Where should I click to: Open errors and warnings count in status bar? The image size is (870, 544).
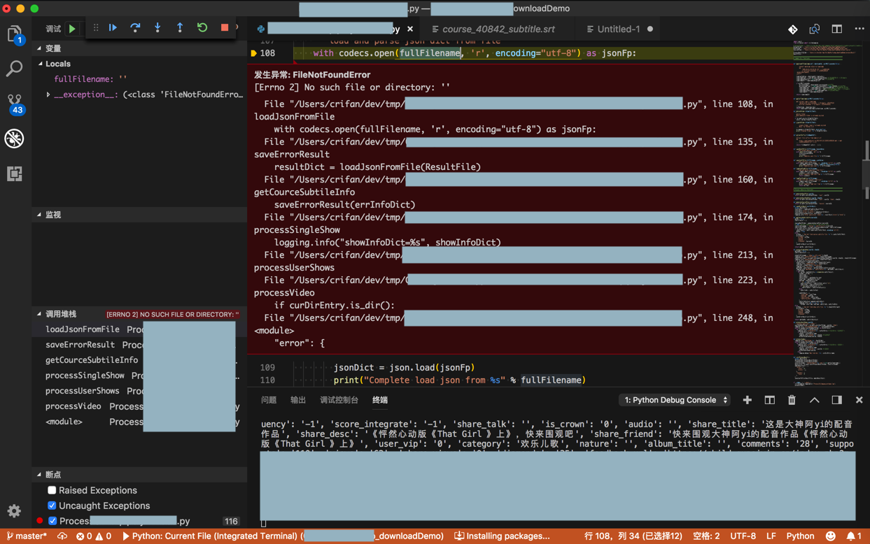pos(94,536)
